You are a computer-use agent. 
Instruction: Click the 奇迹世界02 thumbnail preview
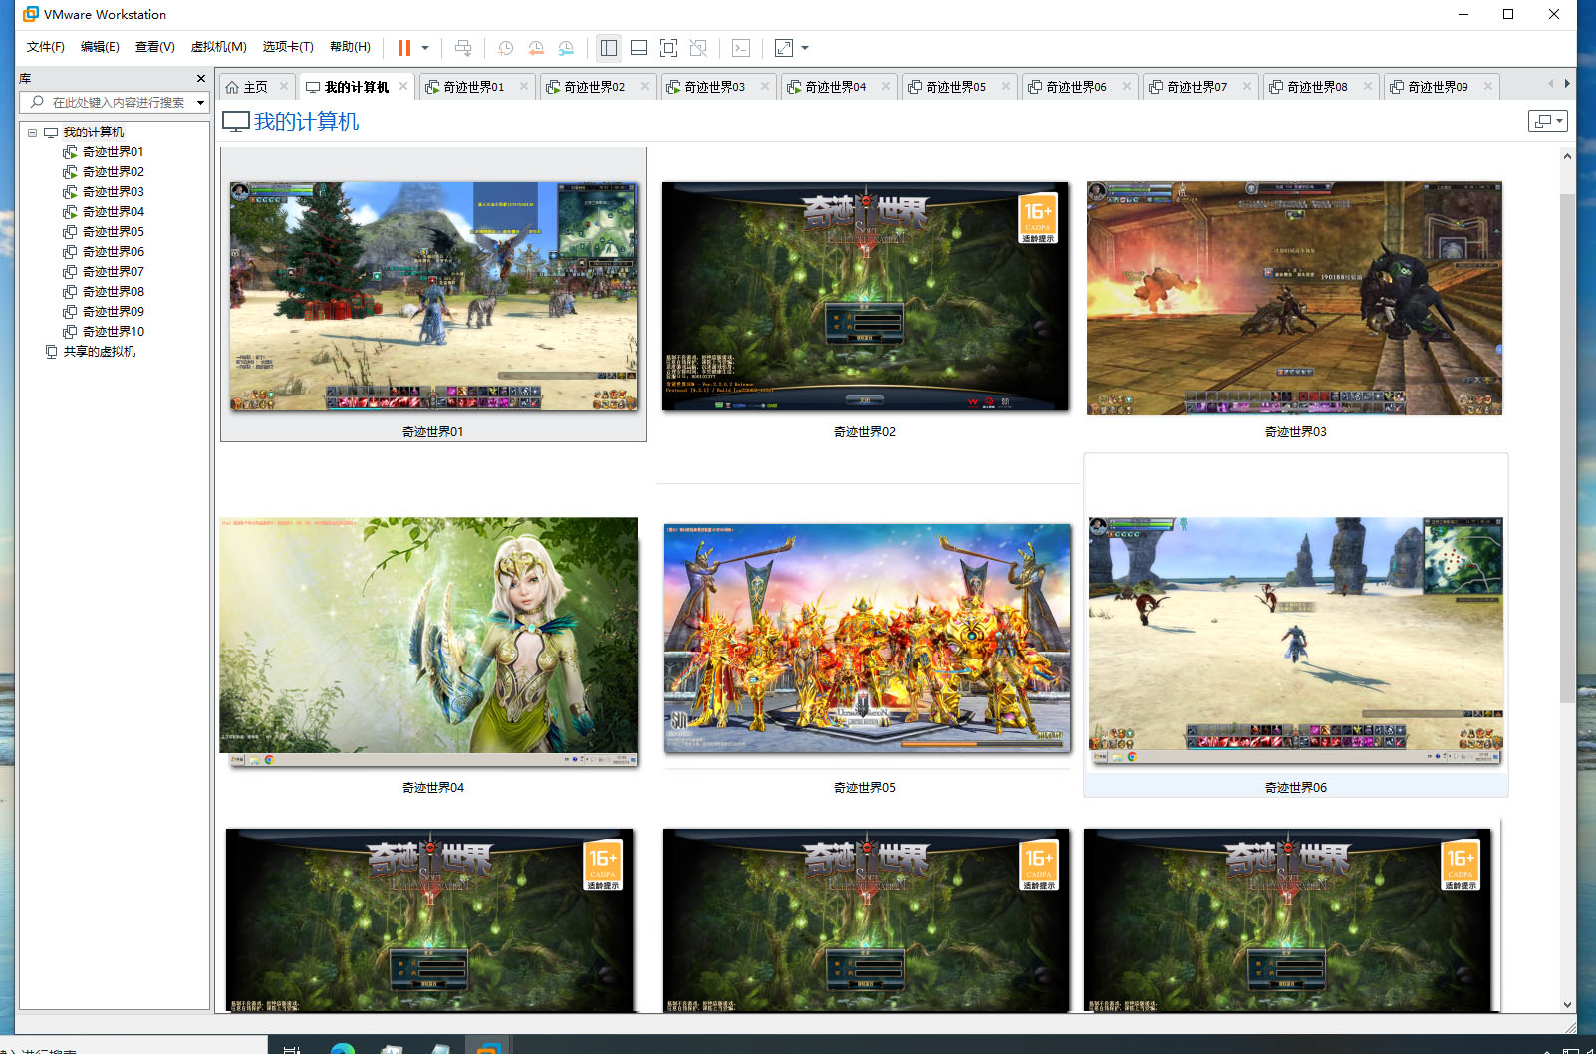point(865,296)
